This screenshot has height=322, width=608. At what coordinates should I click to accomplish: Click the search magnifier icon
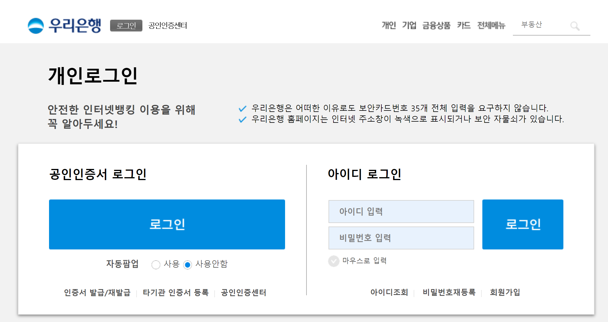575,26
